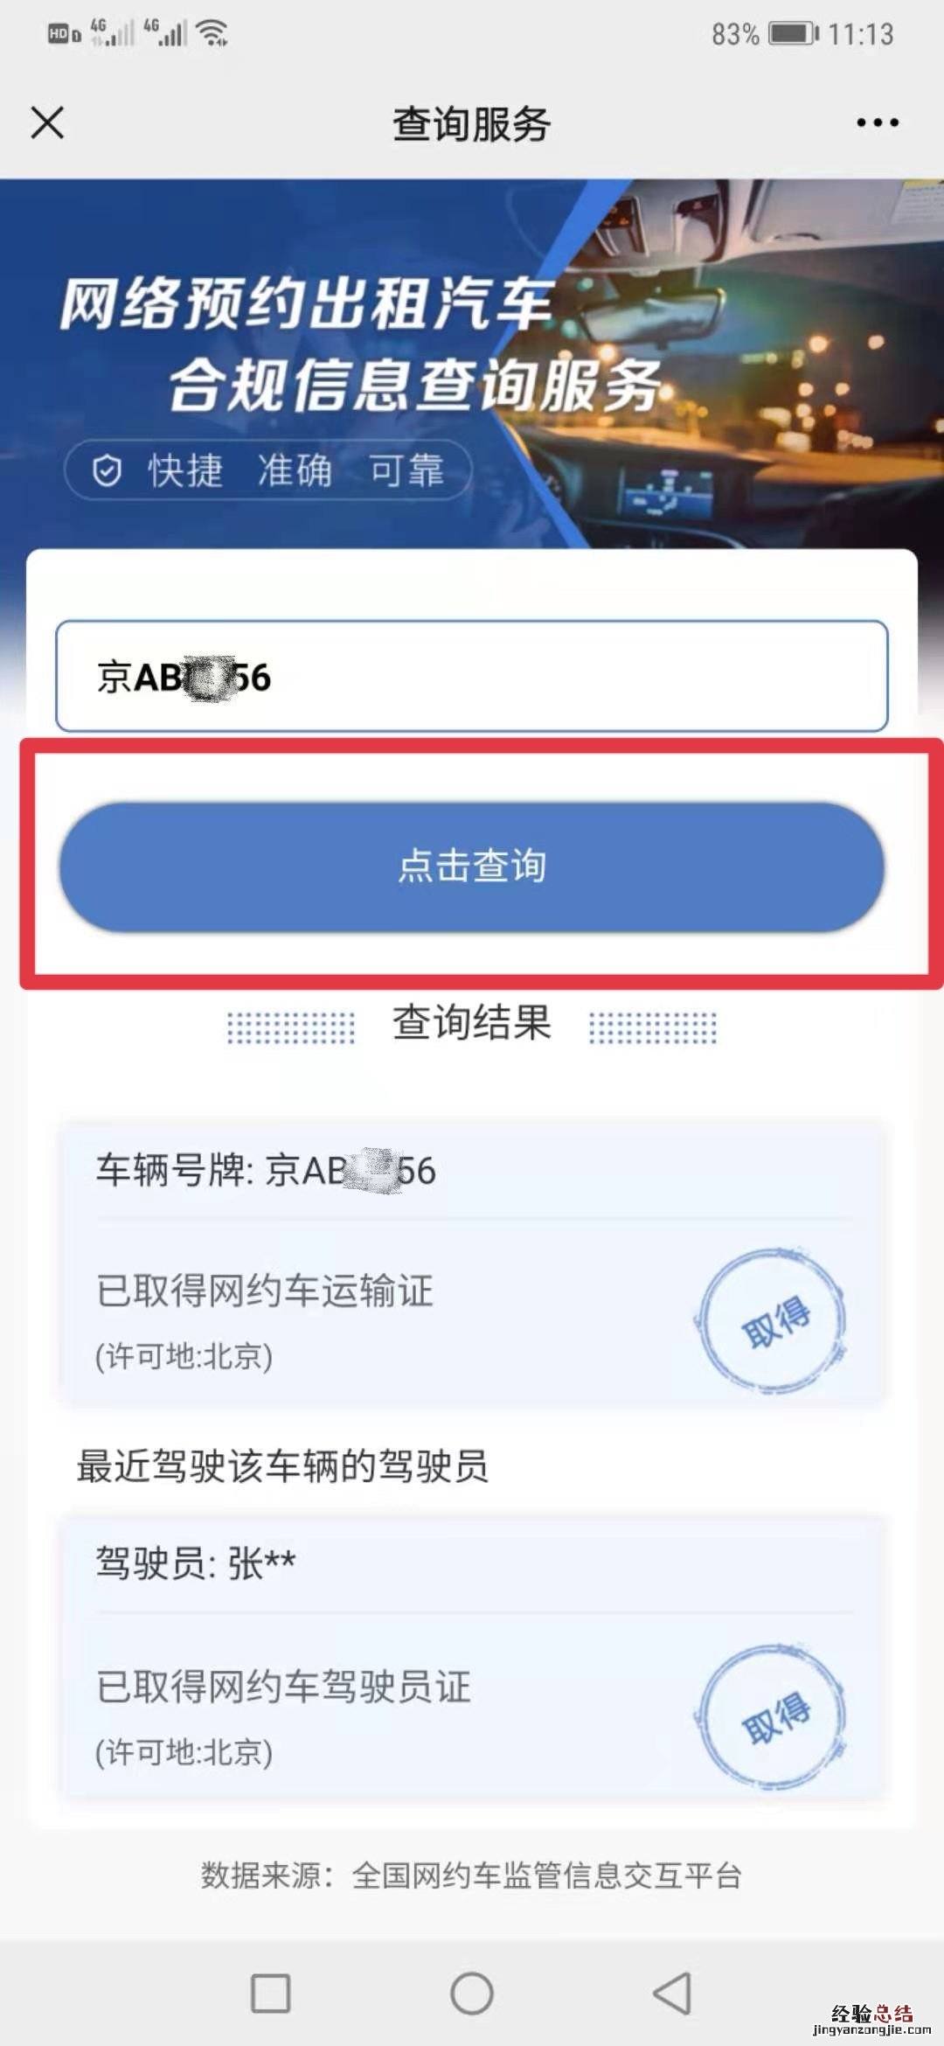Tap the WiFi status icon

[x=212, y=33]
